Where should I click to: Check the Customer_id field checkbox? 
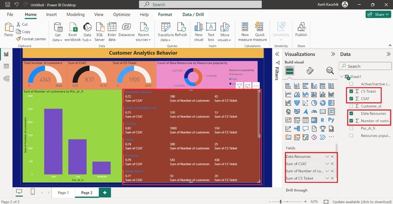pos(351,106)
